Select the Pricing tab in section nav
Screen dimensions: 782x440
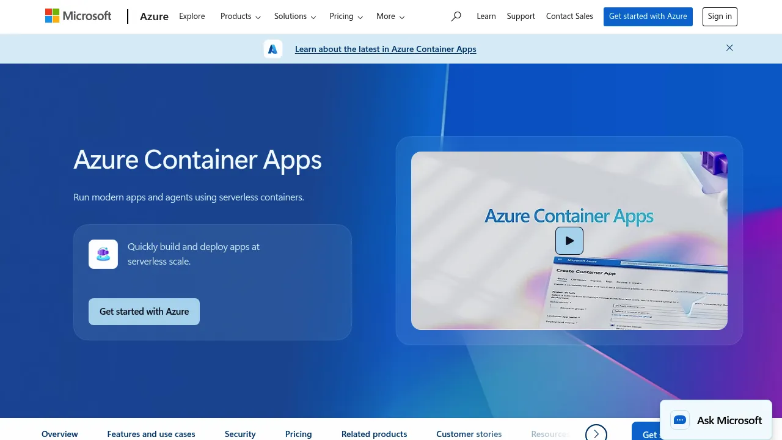pos(299,434)
